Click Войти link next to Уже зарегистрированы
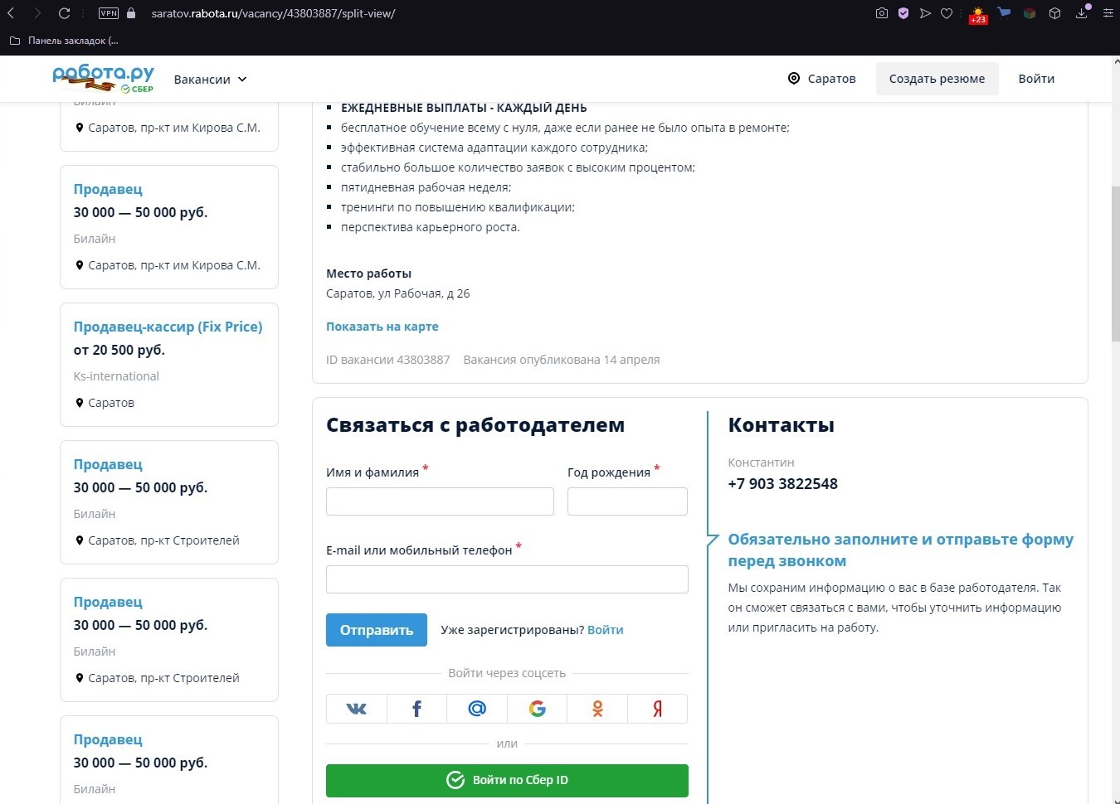The height and width of the screenshot is (804, 1120). (606, 630)
